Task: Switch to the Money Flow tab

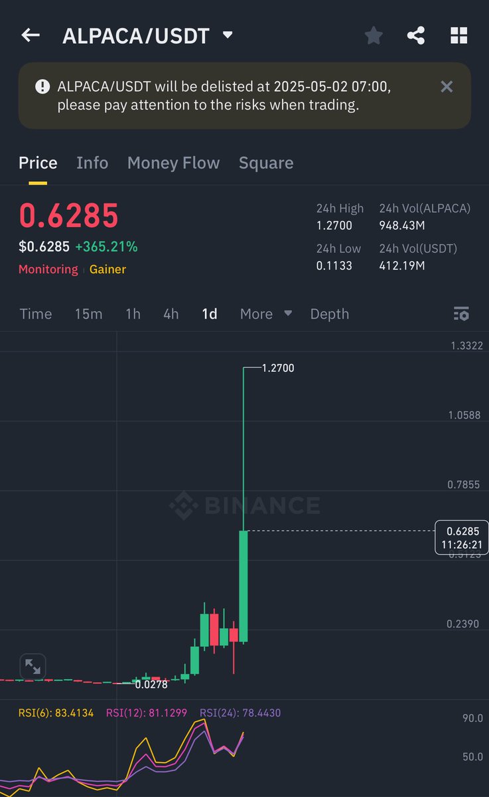Action: tap(173, 163)
